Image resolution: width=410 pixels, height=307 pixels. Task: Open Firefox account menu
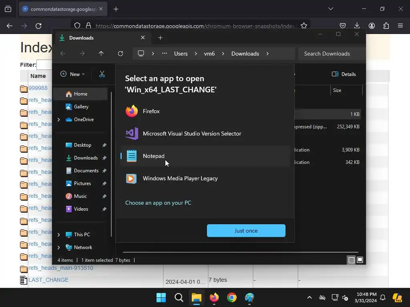(x=372, y=26)
